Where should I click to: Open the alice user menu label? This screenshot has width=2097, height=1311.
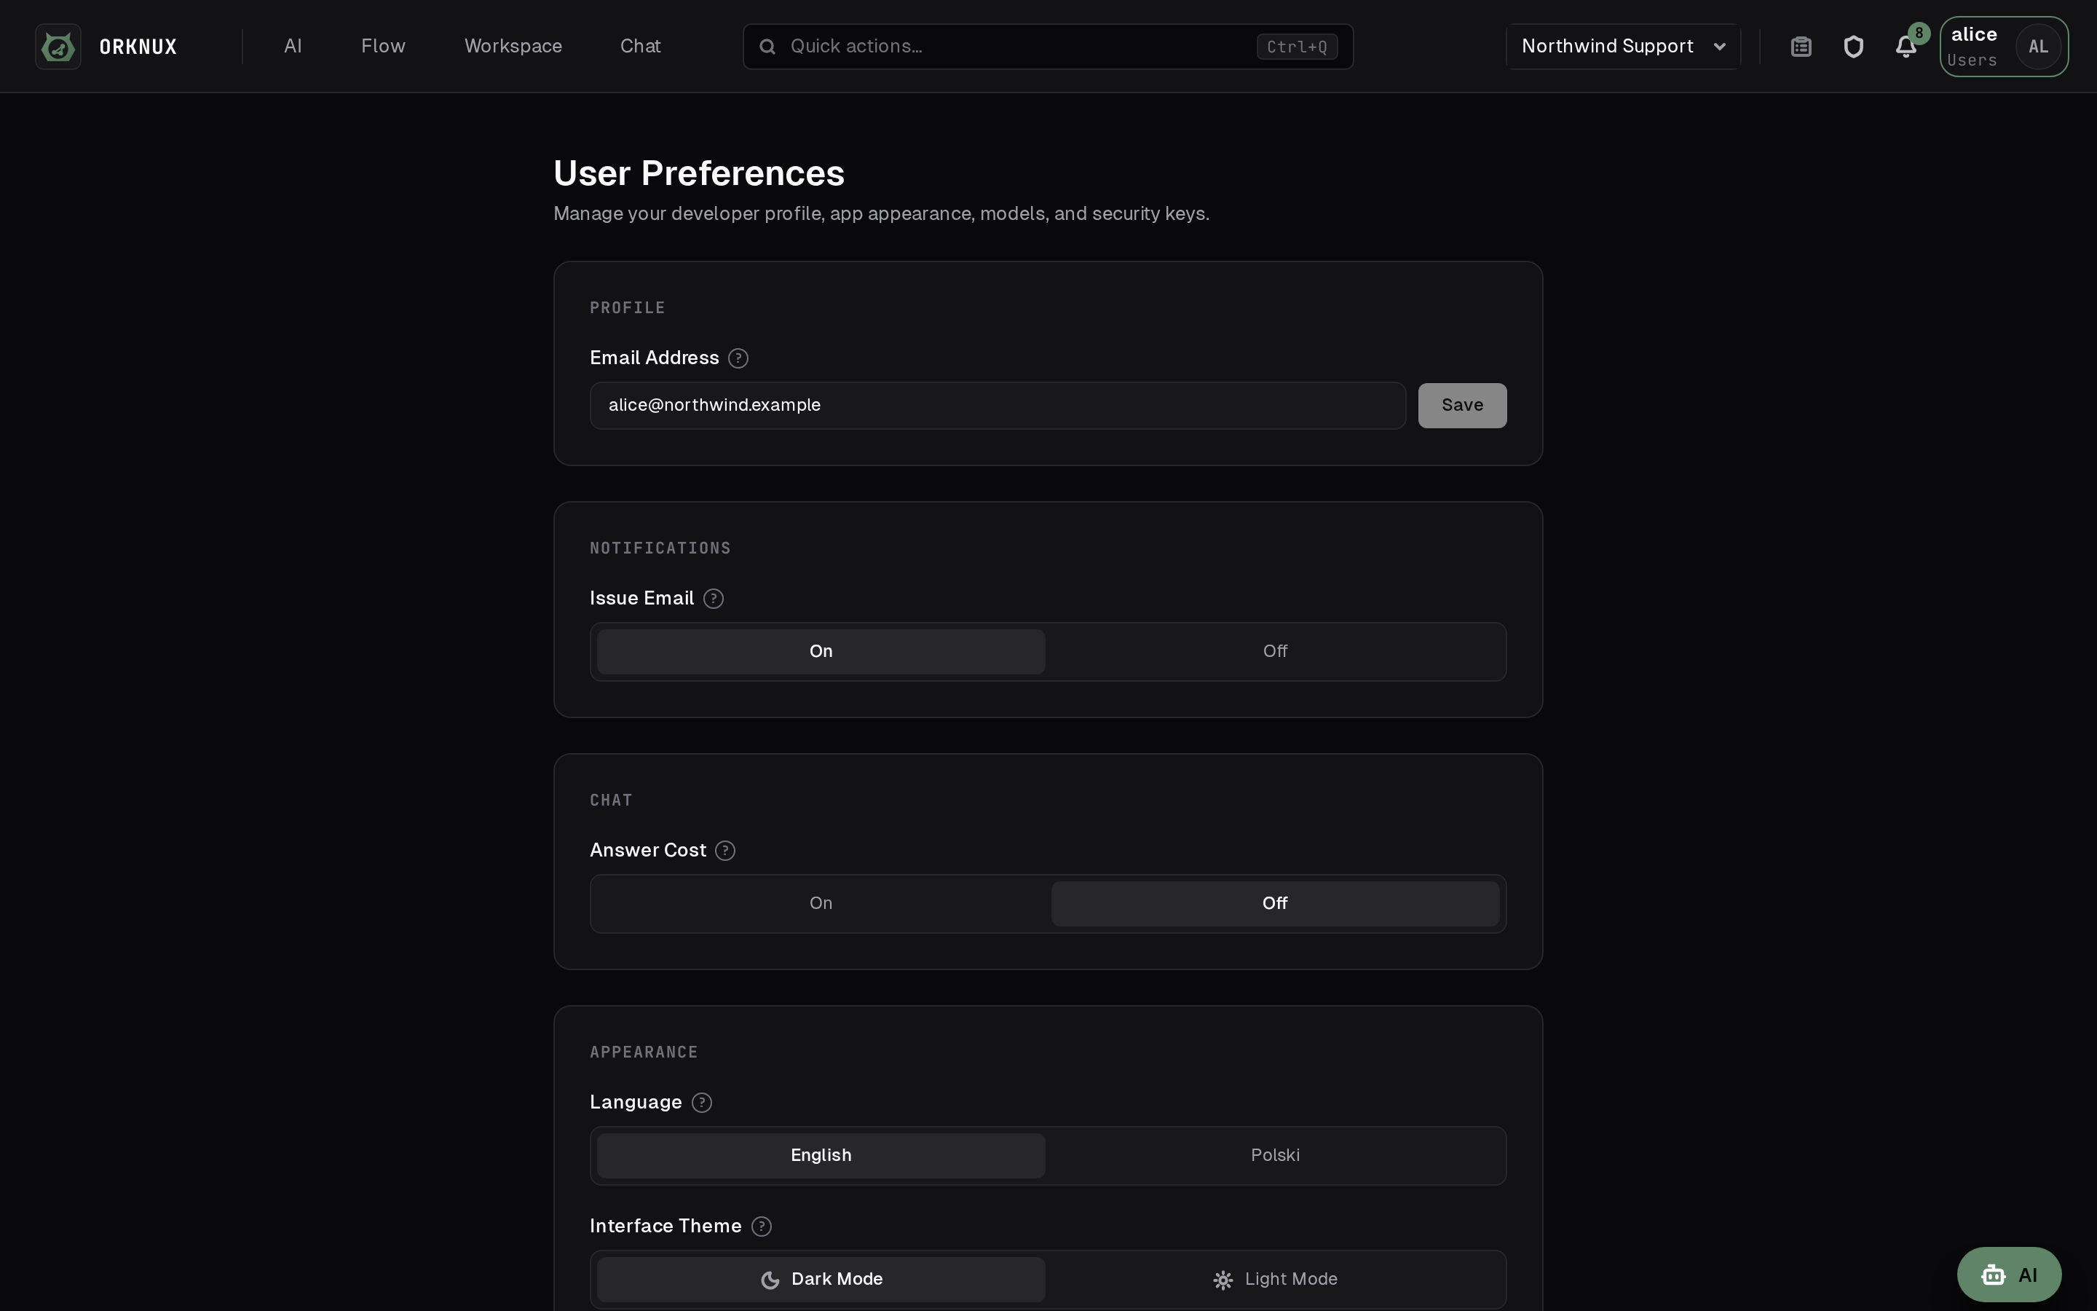point(1973,35)
